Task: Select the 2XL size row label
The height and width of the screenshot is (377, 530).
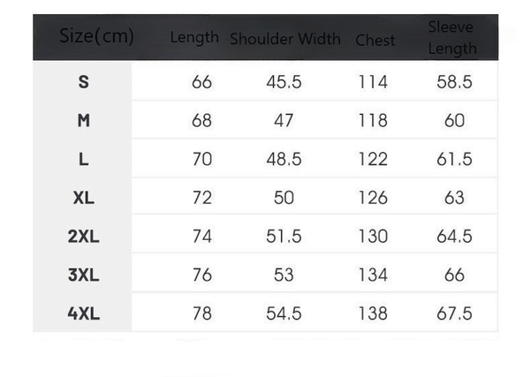Action: point(84,236)
